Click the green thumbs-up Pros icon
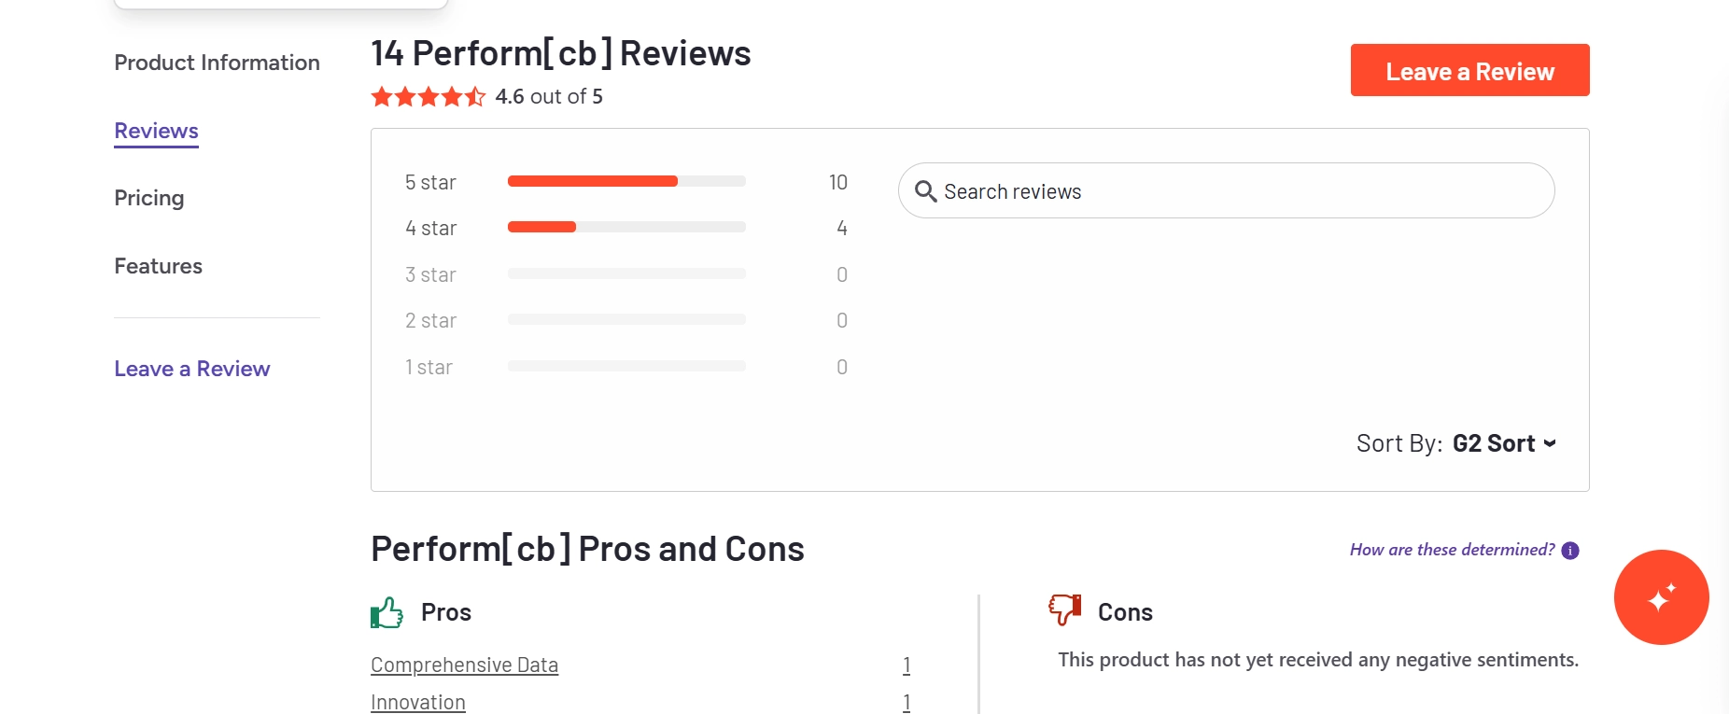This screenshot has height=714, width=1729. coord(387,612)
